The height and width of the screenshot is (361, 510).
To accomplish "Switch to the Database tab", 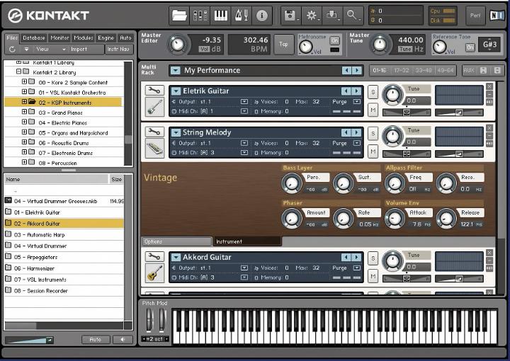I will (34, 38).
